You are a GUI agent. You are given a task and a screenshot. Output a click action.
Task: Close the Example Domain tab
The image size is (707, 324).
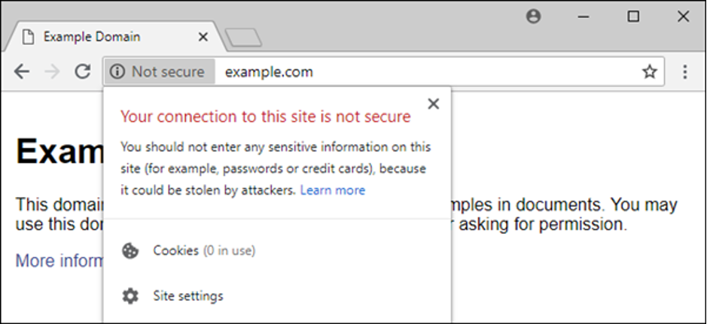pyautogui.click(x=203, y=37)
